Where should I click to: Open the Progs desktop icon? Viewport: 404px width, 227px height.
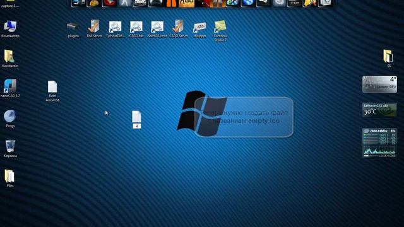(10, 119)
